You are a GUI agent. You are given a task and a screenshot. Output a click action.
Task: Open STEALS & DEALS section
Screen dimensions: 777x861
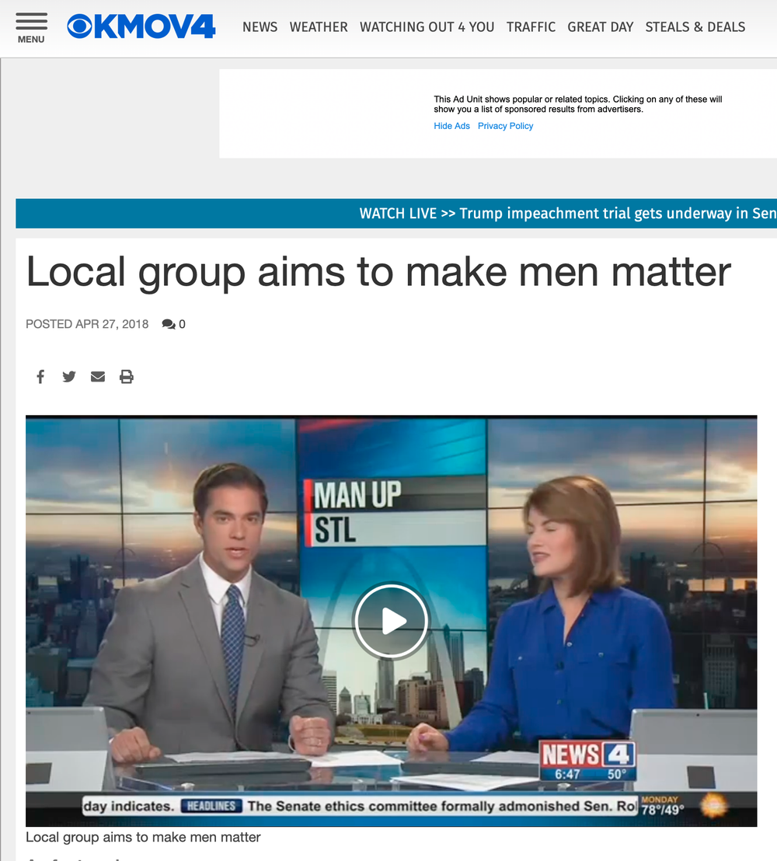pyautogui.click(x=695, y=27)
